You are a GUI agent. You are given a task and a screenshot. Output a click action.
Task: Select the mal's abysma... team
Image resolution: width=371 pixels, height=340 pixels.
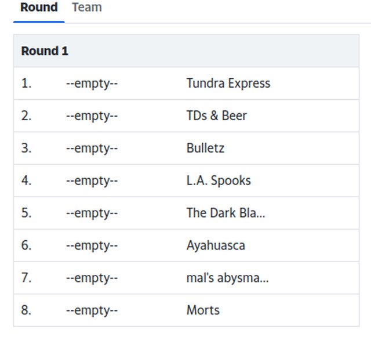227,278
